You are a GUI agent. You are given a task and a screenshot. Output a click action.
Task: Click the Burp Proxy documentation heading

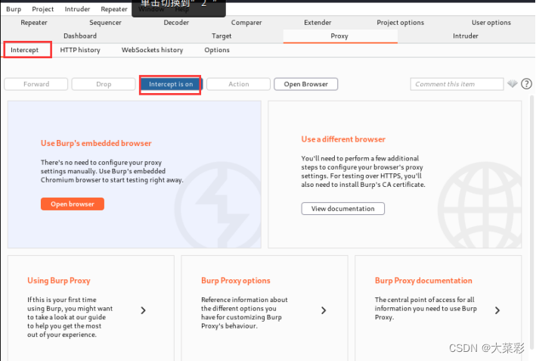[423, 281]
